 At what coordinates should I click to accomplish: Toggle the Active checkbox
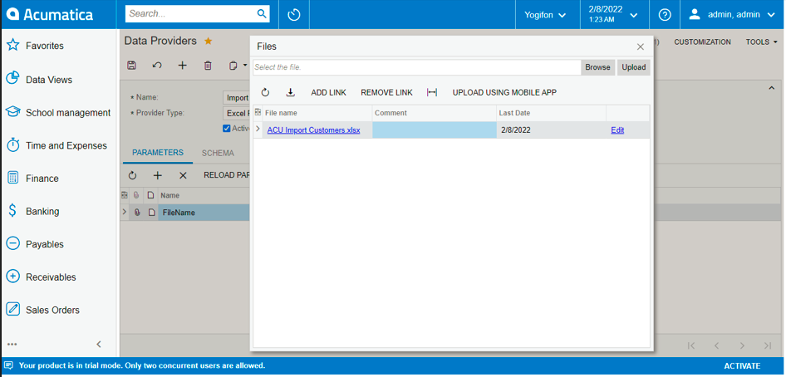pyautogui.click(x=227, y=128)
